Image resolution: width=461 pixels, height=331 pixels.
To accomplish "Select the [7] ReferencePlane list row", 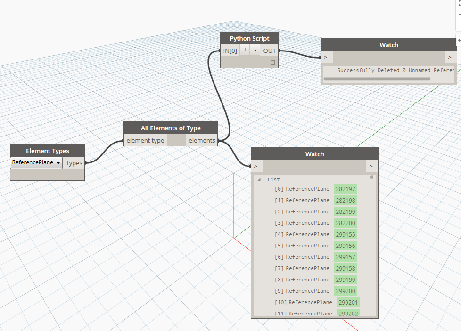I will click(x=315, y=268).
